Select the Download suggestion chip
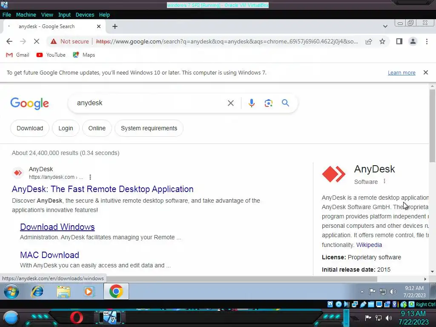The image size is (436, 327). tap(30, 128)
